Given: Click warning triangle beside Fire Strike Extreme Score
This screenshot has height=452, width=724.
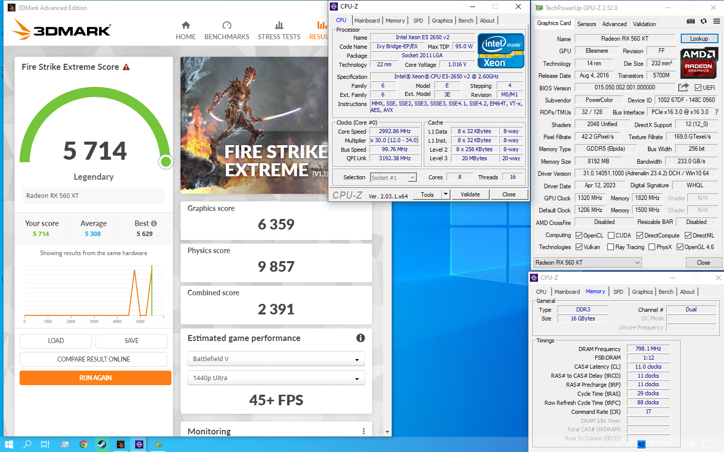Looking at the screenshot, I should click(x=126, y=67).
